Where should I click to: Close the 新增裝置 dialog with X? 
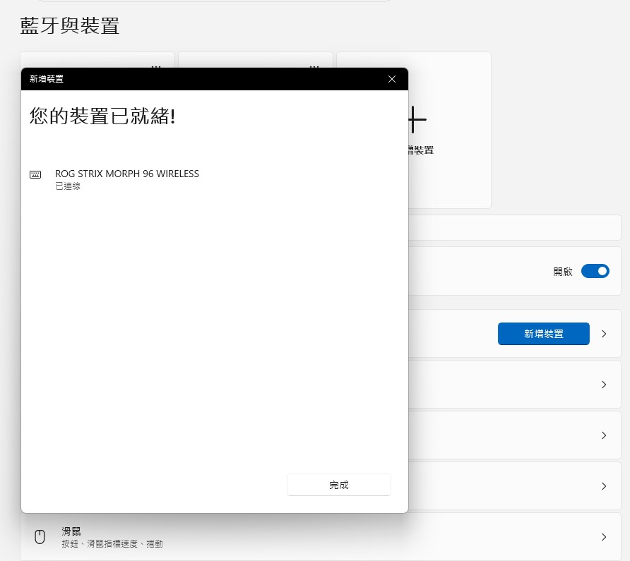click(x=392, y=79)
